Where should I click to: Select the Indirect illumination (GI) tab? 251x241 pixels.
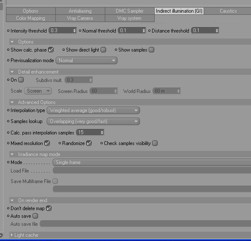point(179,11)
